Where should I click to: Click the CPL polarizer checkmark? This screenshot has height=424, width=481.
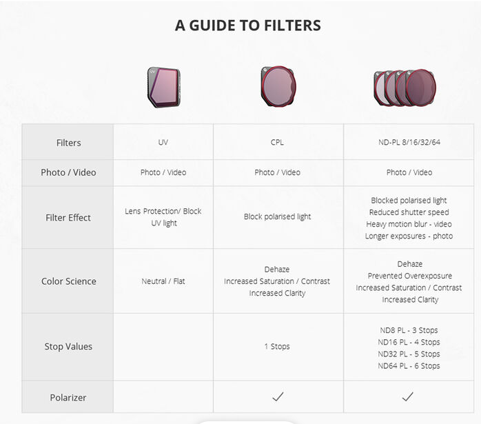click(x=277, y=396)
